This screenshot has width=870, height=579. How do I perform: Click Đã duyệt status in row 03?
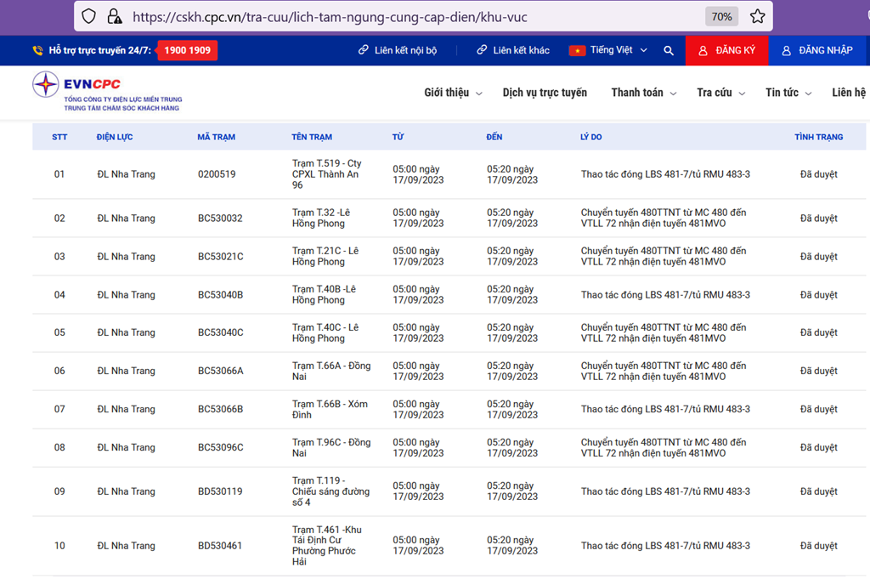(x=818, y=257)
